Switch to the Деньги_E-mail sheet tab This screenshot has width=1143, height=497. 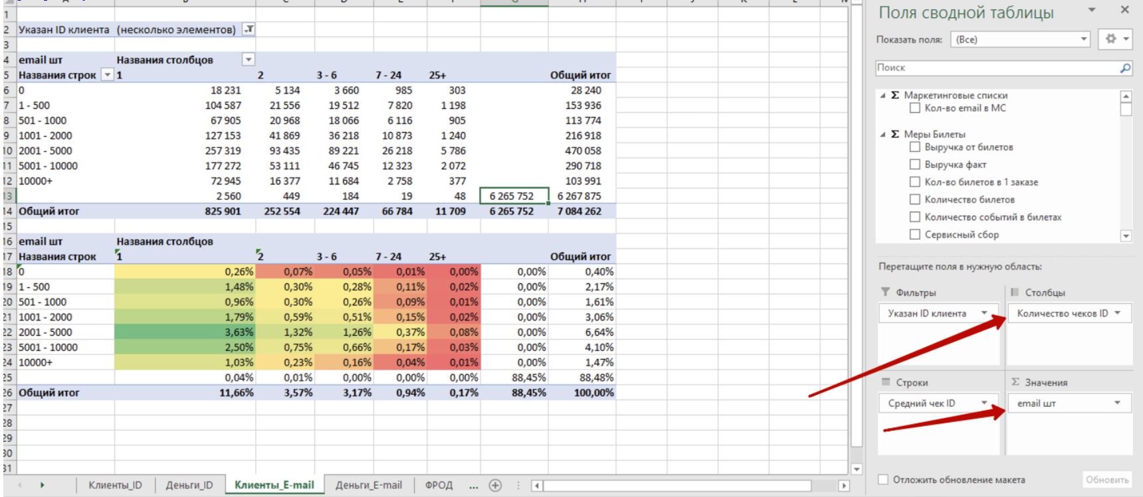[x=368, y=485]
